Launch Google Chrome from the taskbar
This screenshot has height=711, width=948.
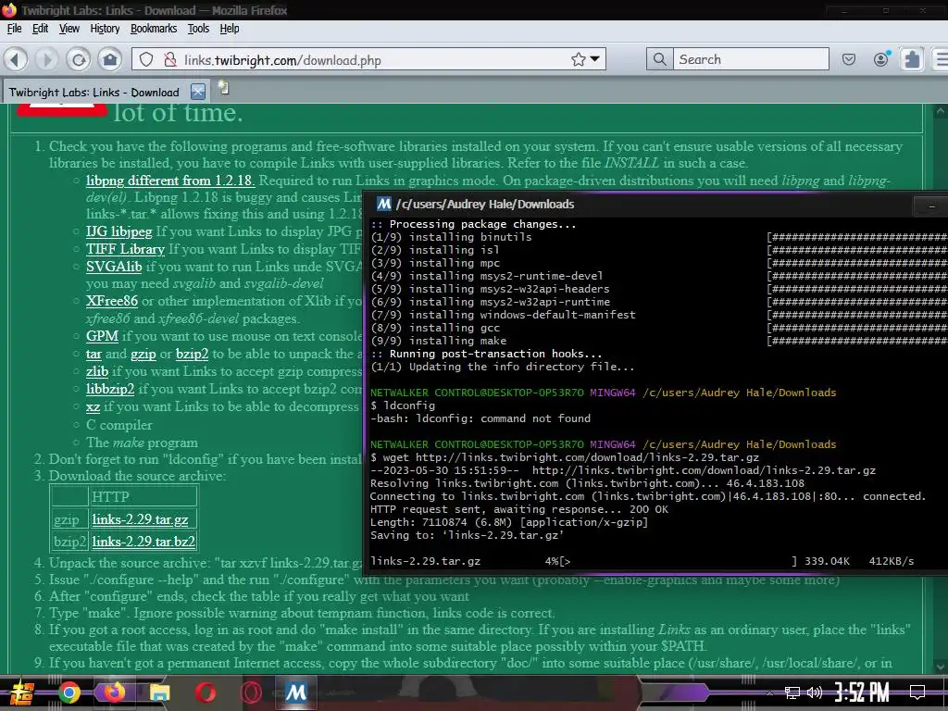click(69, 692)
